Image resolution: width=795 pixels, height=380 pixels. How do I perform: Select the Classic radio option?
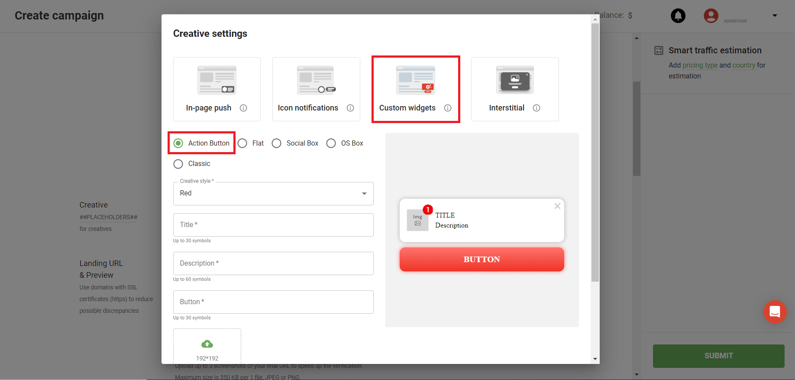pos(178,164)
